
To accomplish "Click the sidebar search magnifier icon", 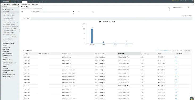I will (18, 6).
